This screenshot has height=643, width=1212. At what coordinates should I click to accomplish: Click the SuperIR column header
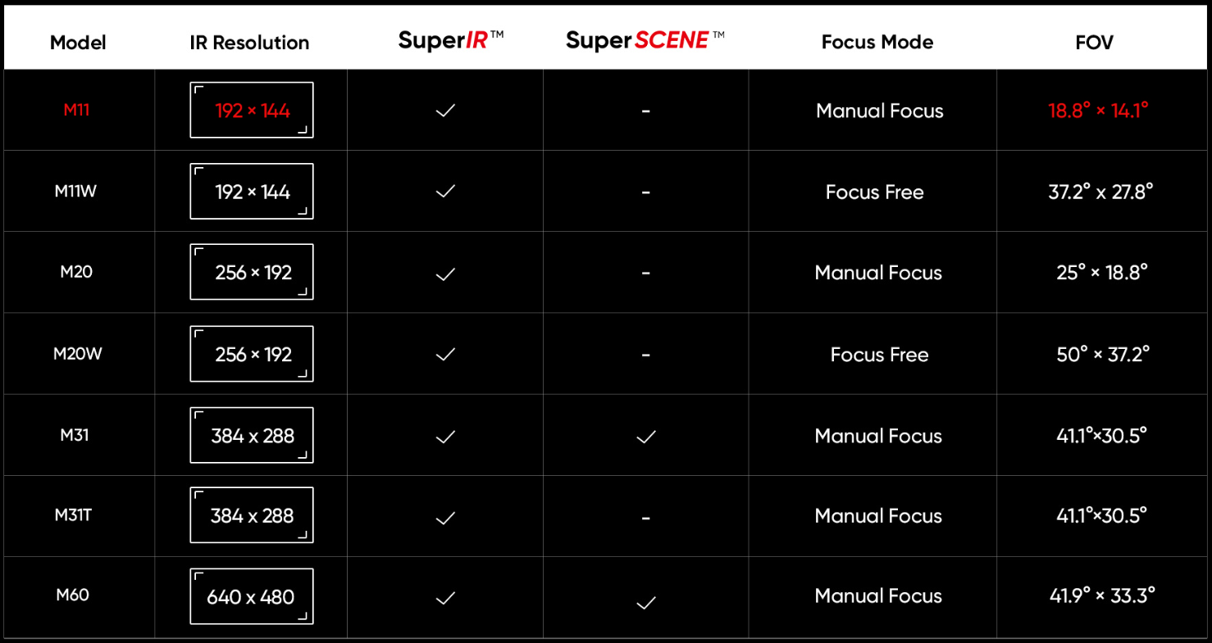(x=450, y=41)
